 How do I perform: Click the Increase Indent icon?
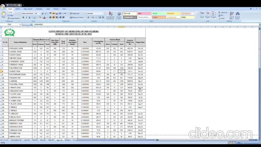(x=63, y=17)
